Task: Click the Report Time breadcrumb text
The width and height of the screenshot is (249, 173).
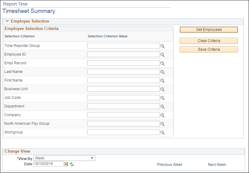Action: pos(15,4)
